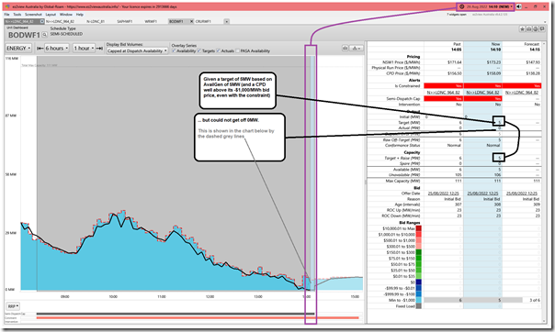Step the chart back with the left-arrow icon
Screen dimensions: 555x332
click(x=40, y=48)
